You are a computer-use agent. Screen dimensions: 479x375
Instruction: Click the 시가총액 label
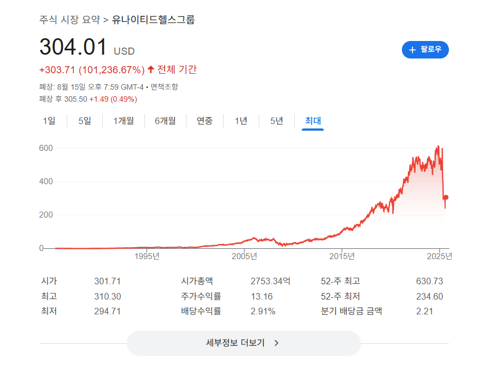pos(197,280)
